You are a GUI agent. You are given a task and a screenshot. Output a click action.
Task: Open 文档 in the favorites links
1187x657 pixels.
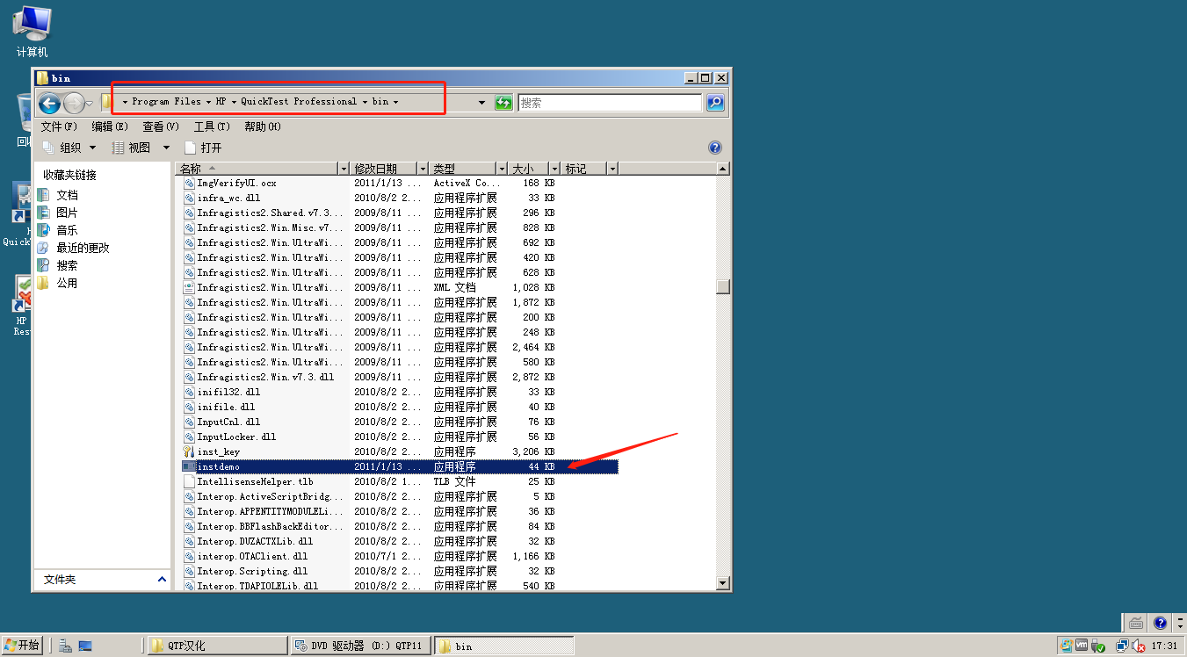58,195
